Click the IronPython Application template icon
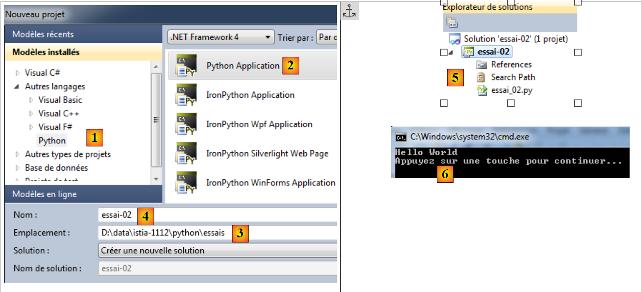Image resolution: width=641 pixels, height=292 pixels. pyautogui.click(x=186, y=95)
